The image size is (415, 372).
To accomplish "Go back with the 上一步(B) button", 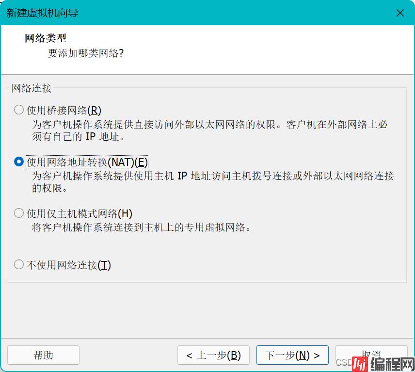I will click(213, 355).
